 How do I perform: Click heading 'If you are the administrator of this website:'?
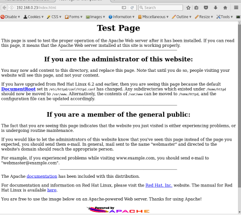[x=118, y=59]
